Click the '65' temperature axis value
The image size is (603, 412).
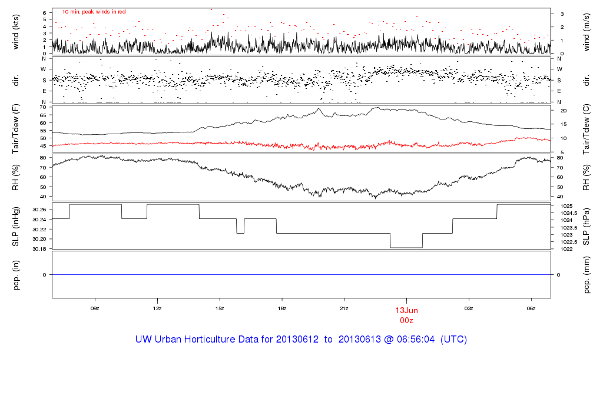click(42, 115)
